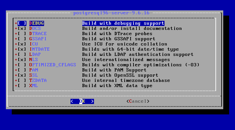Viewport: 235px width, 130px height.
Task: Select the TZDATA option name
Action: [38, 81]
